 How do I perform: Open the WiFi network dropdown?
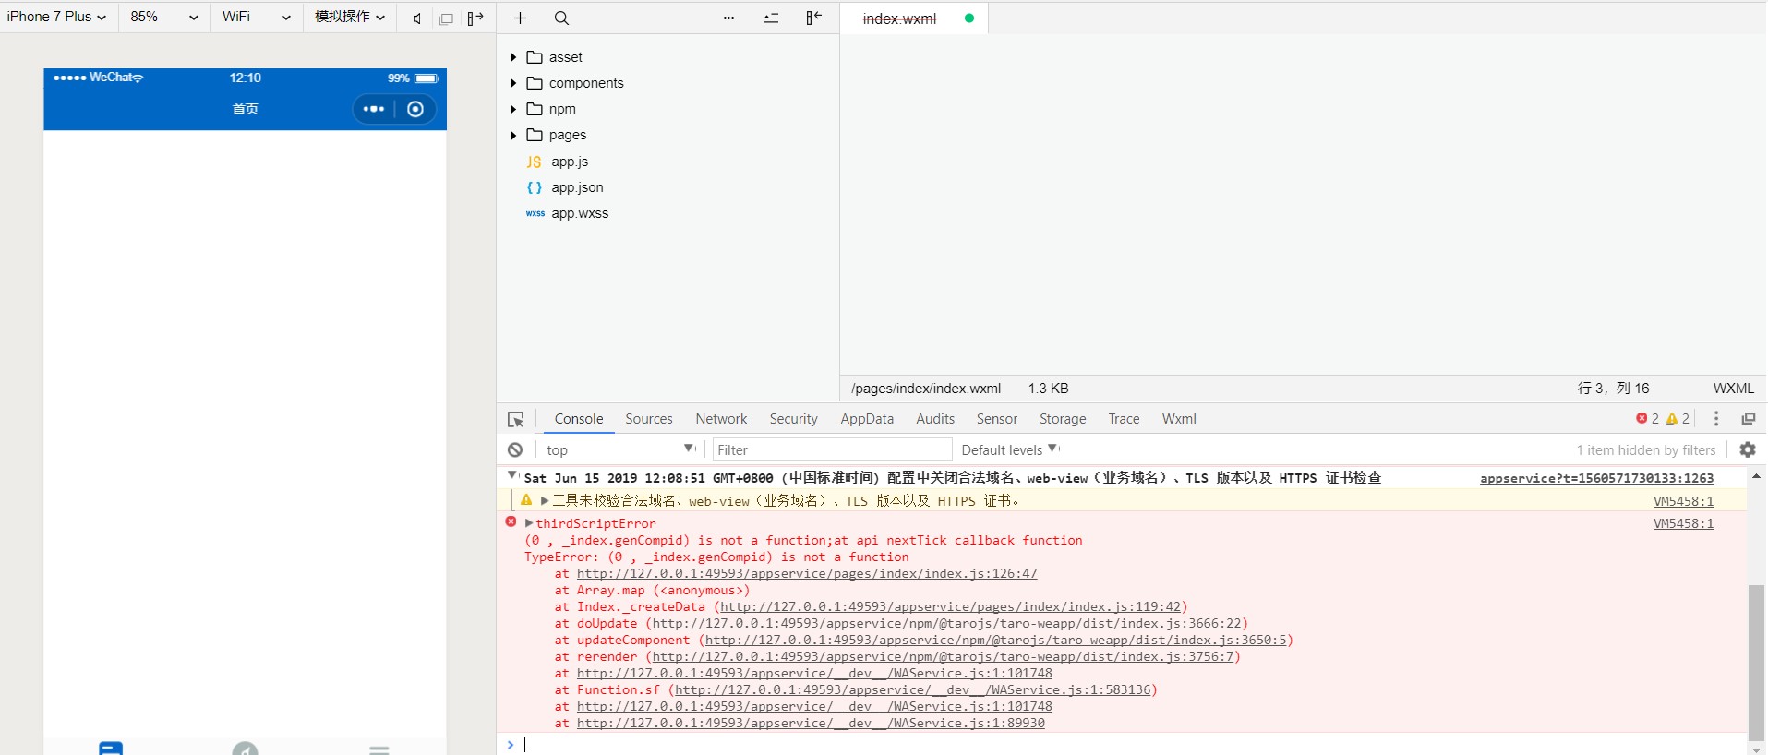[257, 17]
